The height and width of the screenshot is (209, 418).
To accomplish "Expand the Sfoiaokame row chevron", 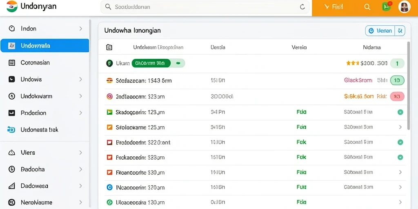I will click(x=400, y=127).
